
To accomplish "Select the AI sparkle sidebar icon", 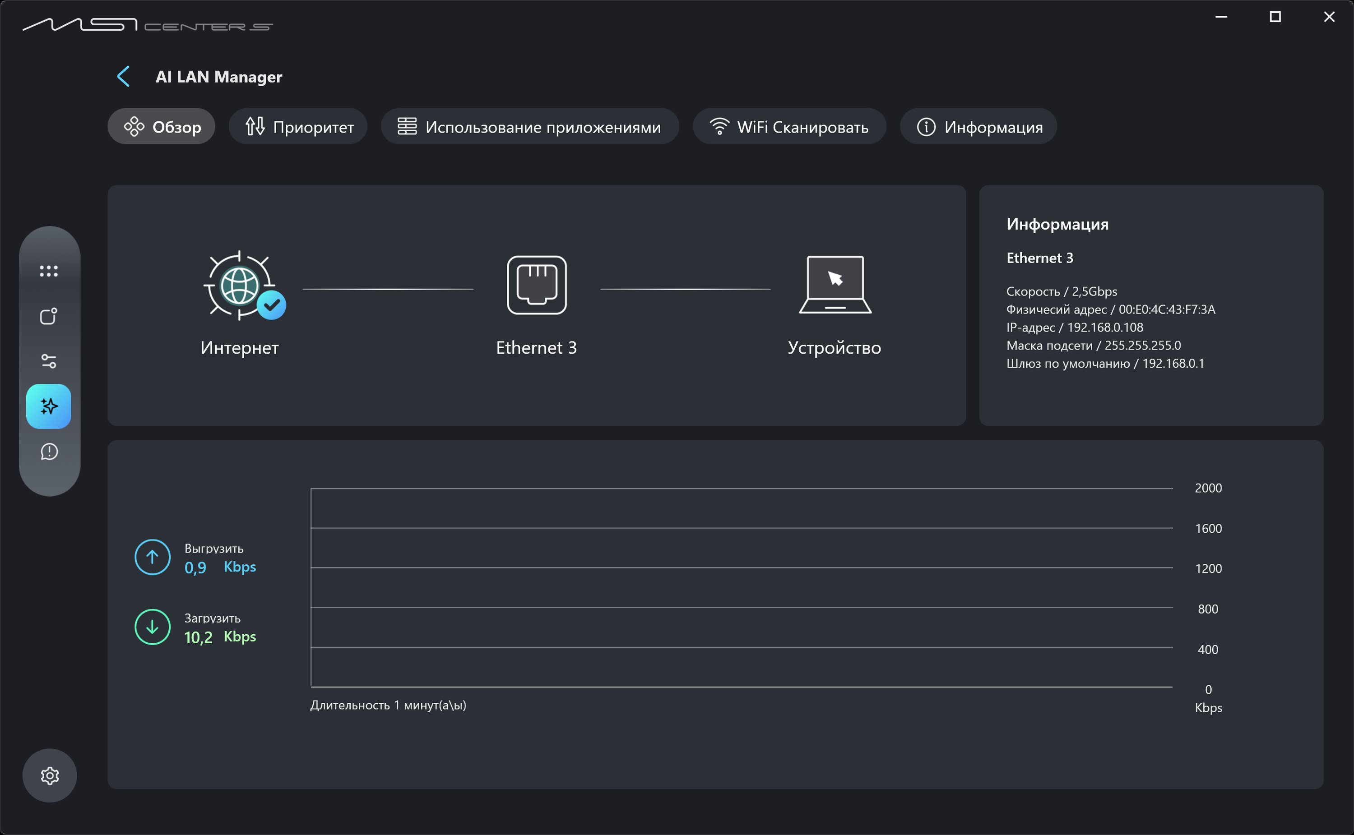I will [x=49, y=406].
